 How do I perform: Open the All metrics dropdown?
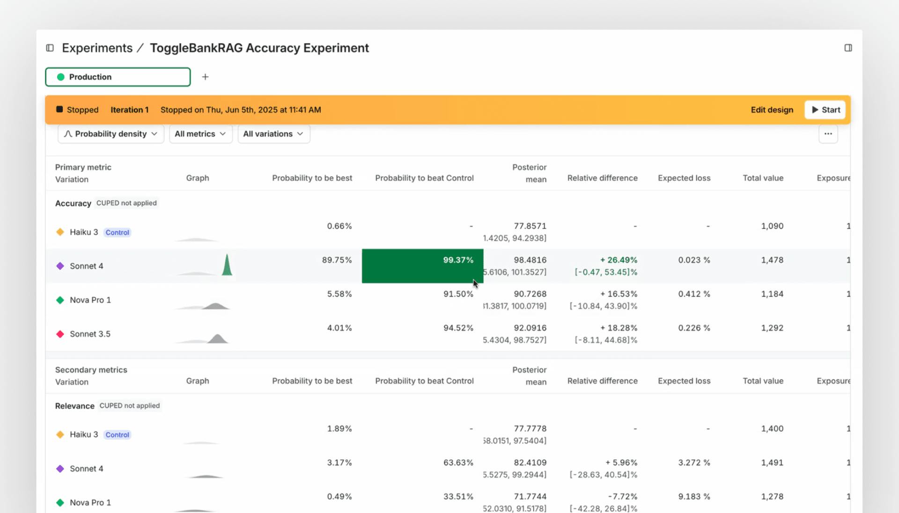(200, 134)
